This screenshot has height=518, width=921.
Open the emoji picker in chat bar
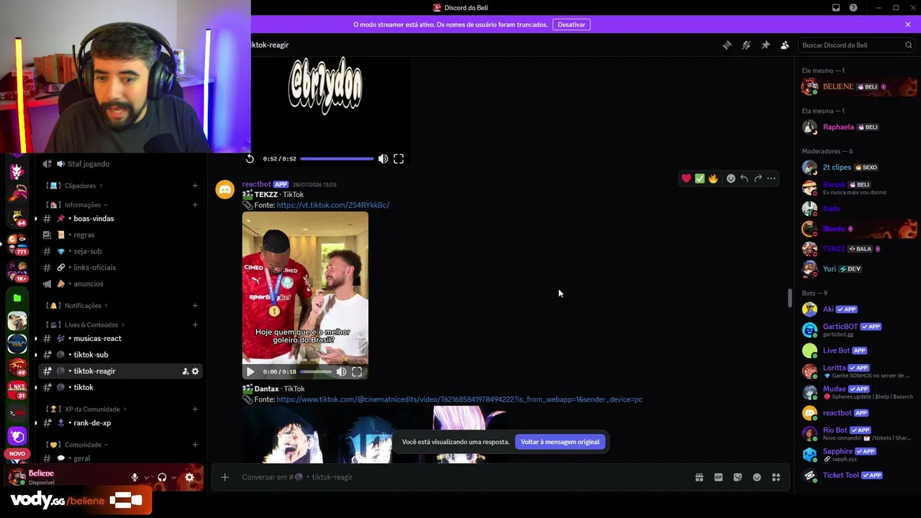pyautogui.click(x=757, y=477)
